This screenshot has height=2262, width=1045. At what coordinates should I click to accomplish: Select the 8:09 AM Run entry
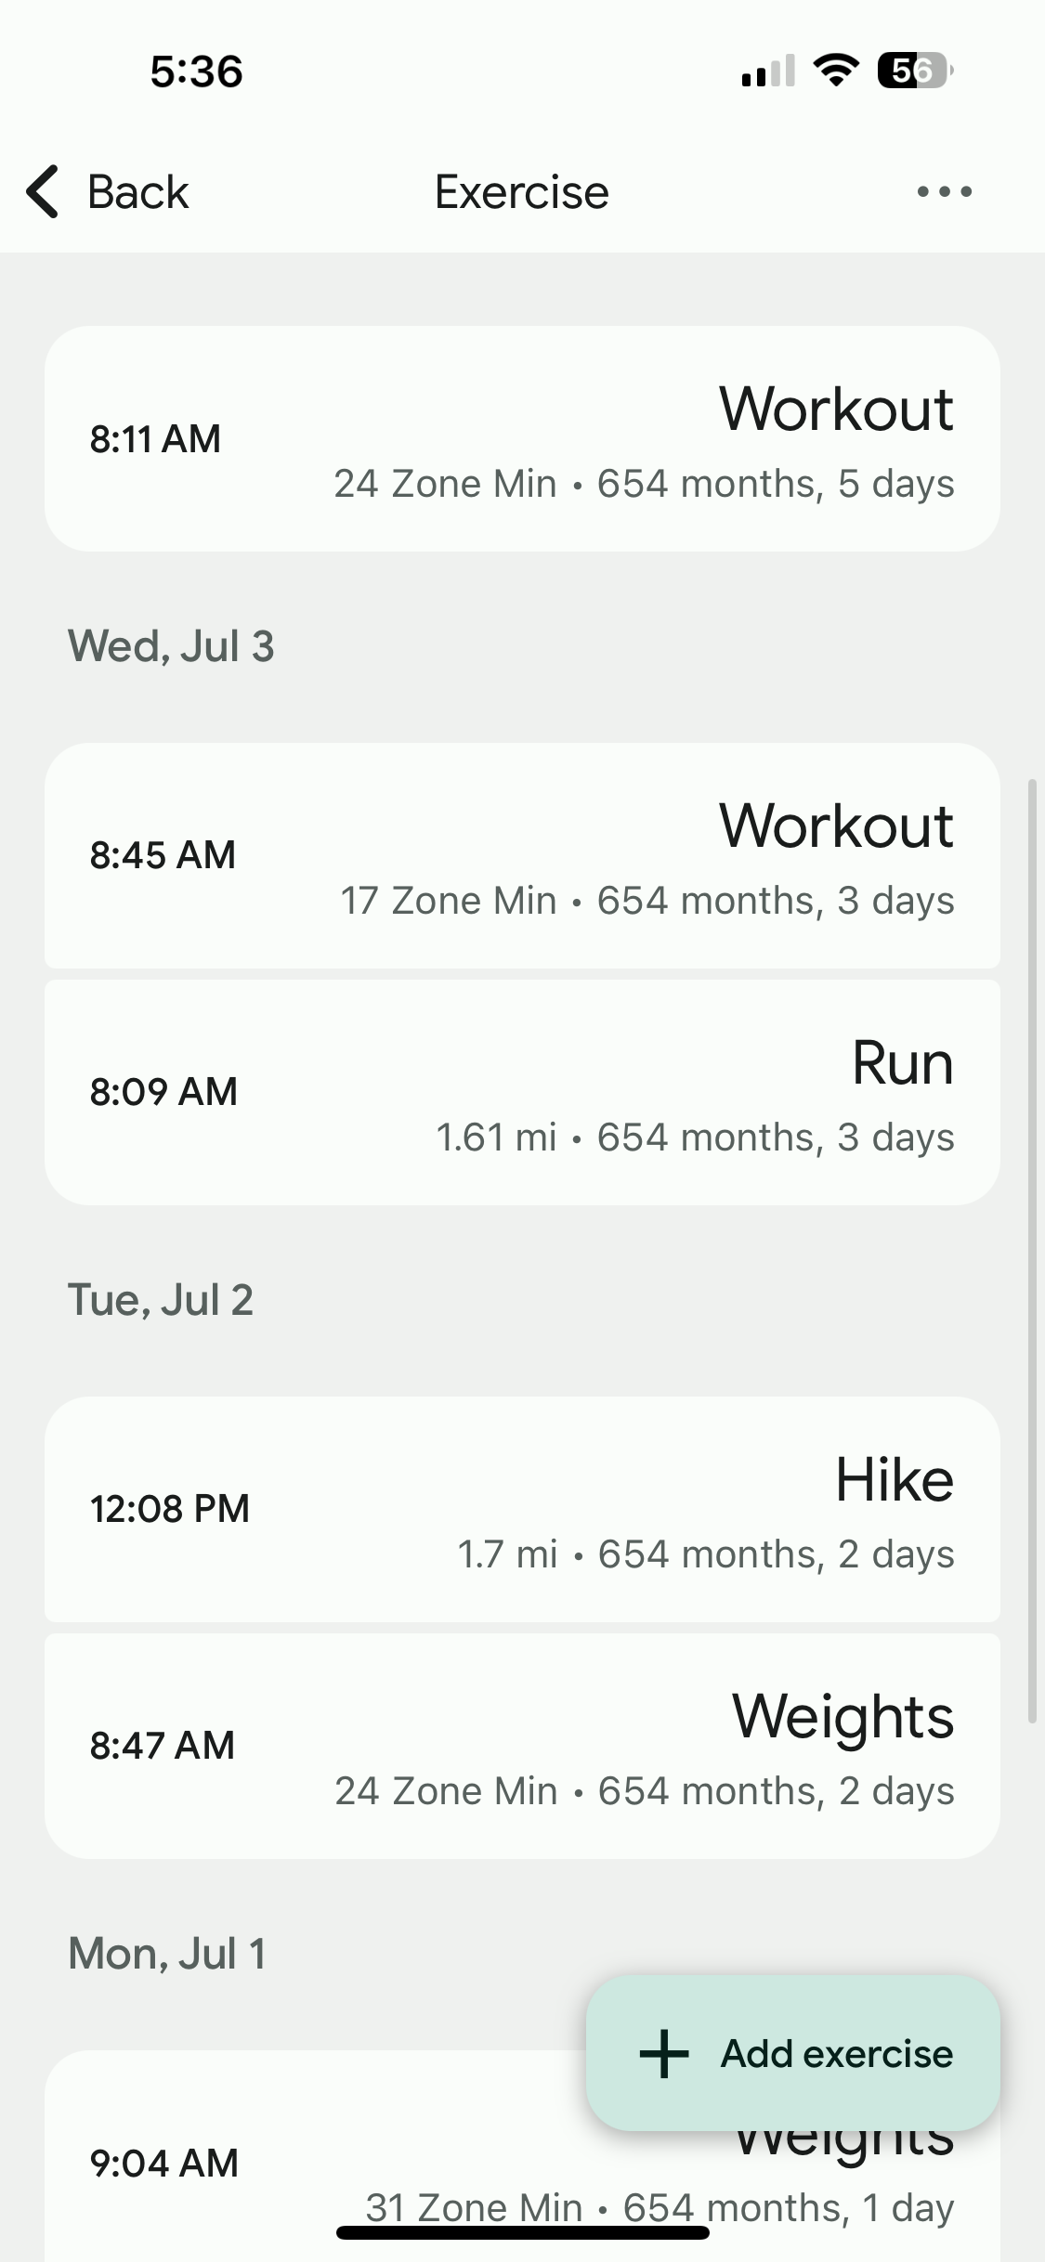click(x=522, y=1092)
